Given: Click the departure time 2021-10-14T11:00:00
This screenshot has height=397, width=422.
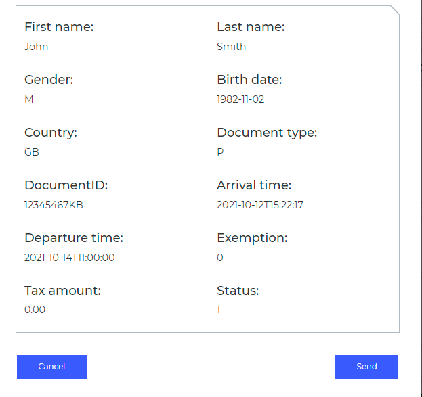Looking at the screenshot, I should pyautogui.click(x=70, y=258).
